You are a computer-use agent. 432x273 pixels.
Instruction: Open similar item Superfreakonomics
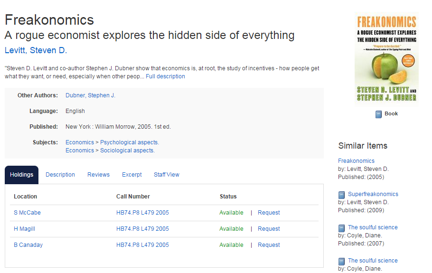(373, 194)
